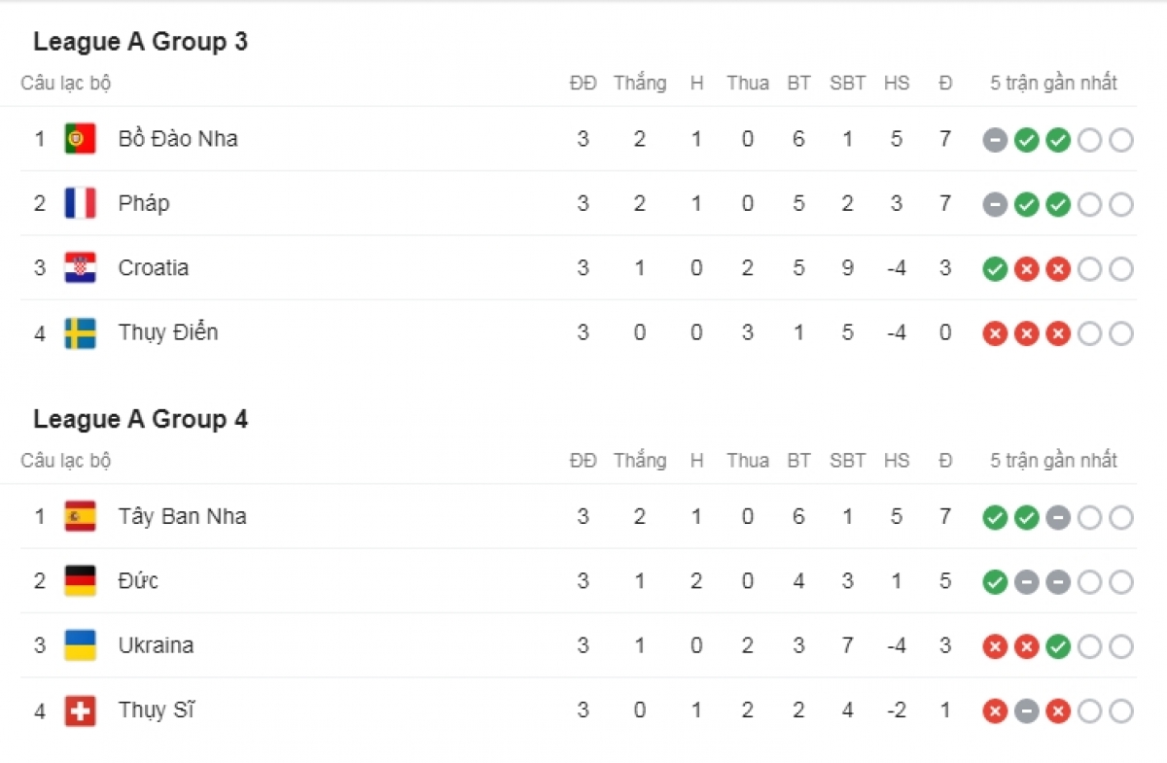
Task: Open the Đức team row
Action: point(579,580)
